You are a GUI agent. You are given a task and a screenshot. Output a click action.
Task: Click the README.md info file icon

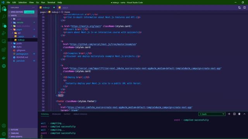(14, 57)
